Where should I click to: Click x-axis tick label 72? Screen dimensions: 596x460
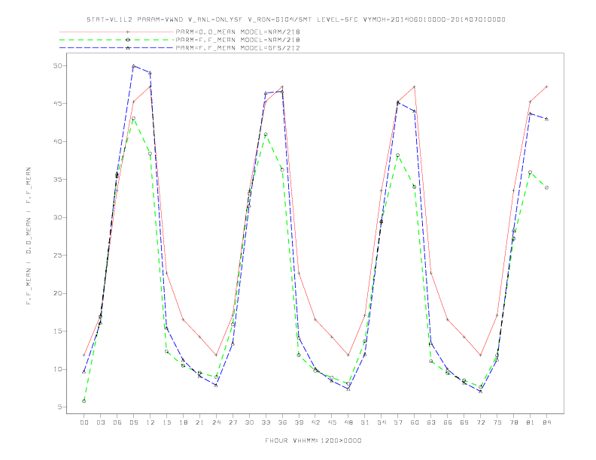[x=481, y=422]
